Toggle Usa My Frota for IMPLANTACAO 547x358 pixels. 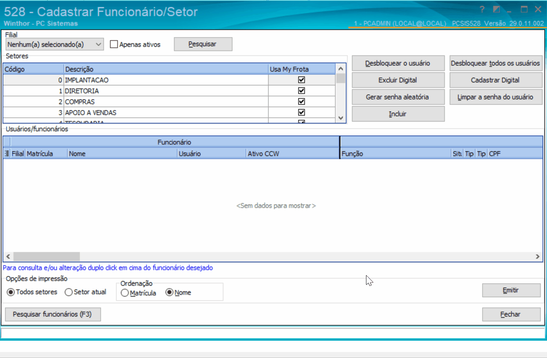[x=302, y=80]
